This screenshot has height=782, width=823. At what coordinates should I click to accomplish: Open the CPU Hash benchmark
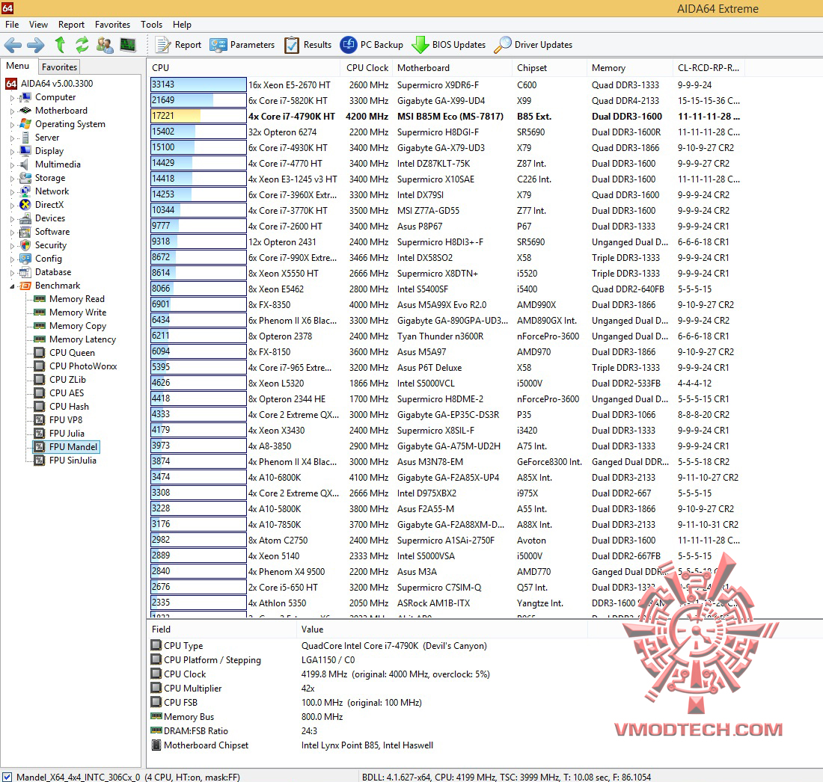point(69,407)
